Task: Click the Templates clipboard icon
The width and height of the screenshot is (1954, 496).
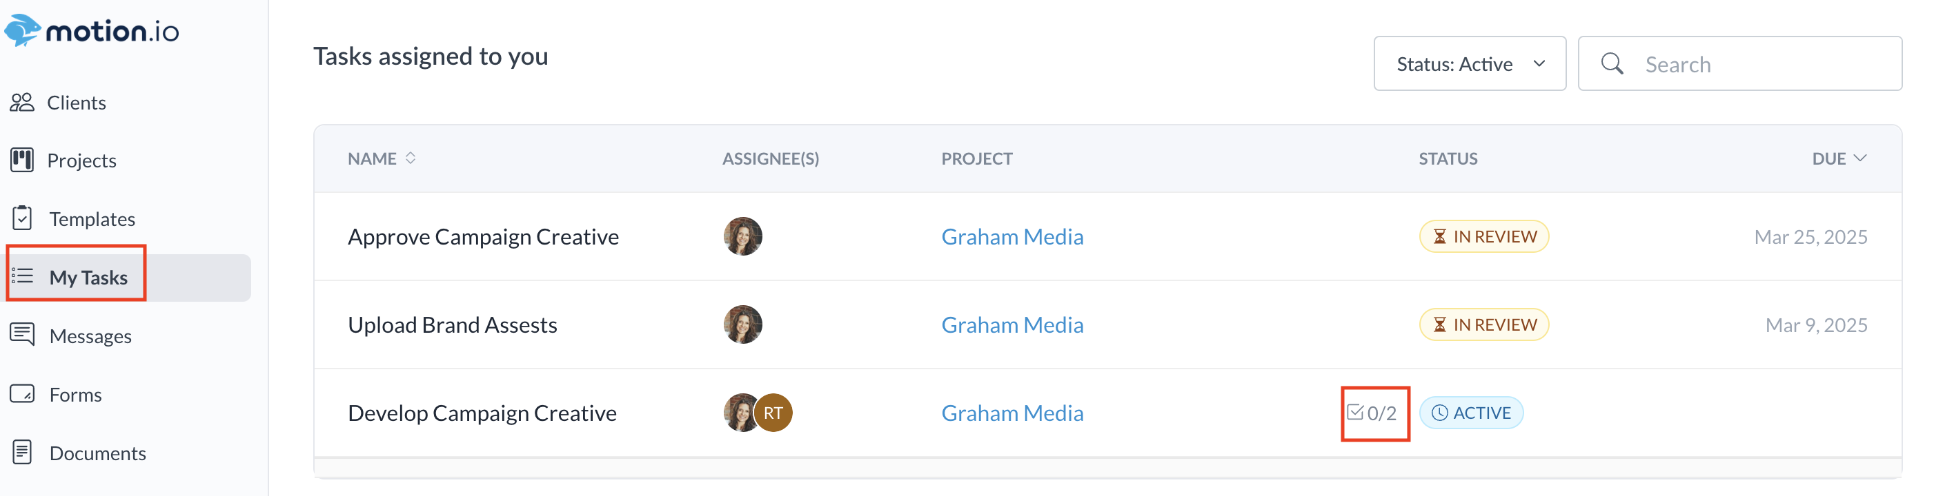Action: pos(22,218)
